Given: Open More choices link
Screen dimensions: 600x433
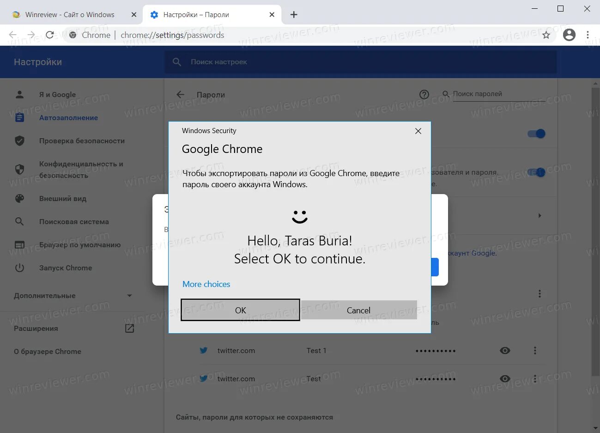Looking at the screenshot, I should (x=206, y=284).
